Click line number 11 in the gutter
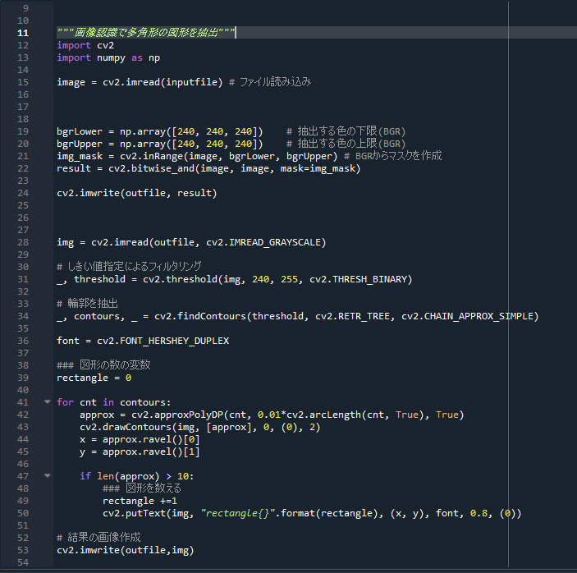 tap(23, 33)
